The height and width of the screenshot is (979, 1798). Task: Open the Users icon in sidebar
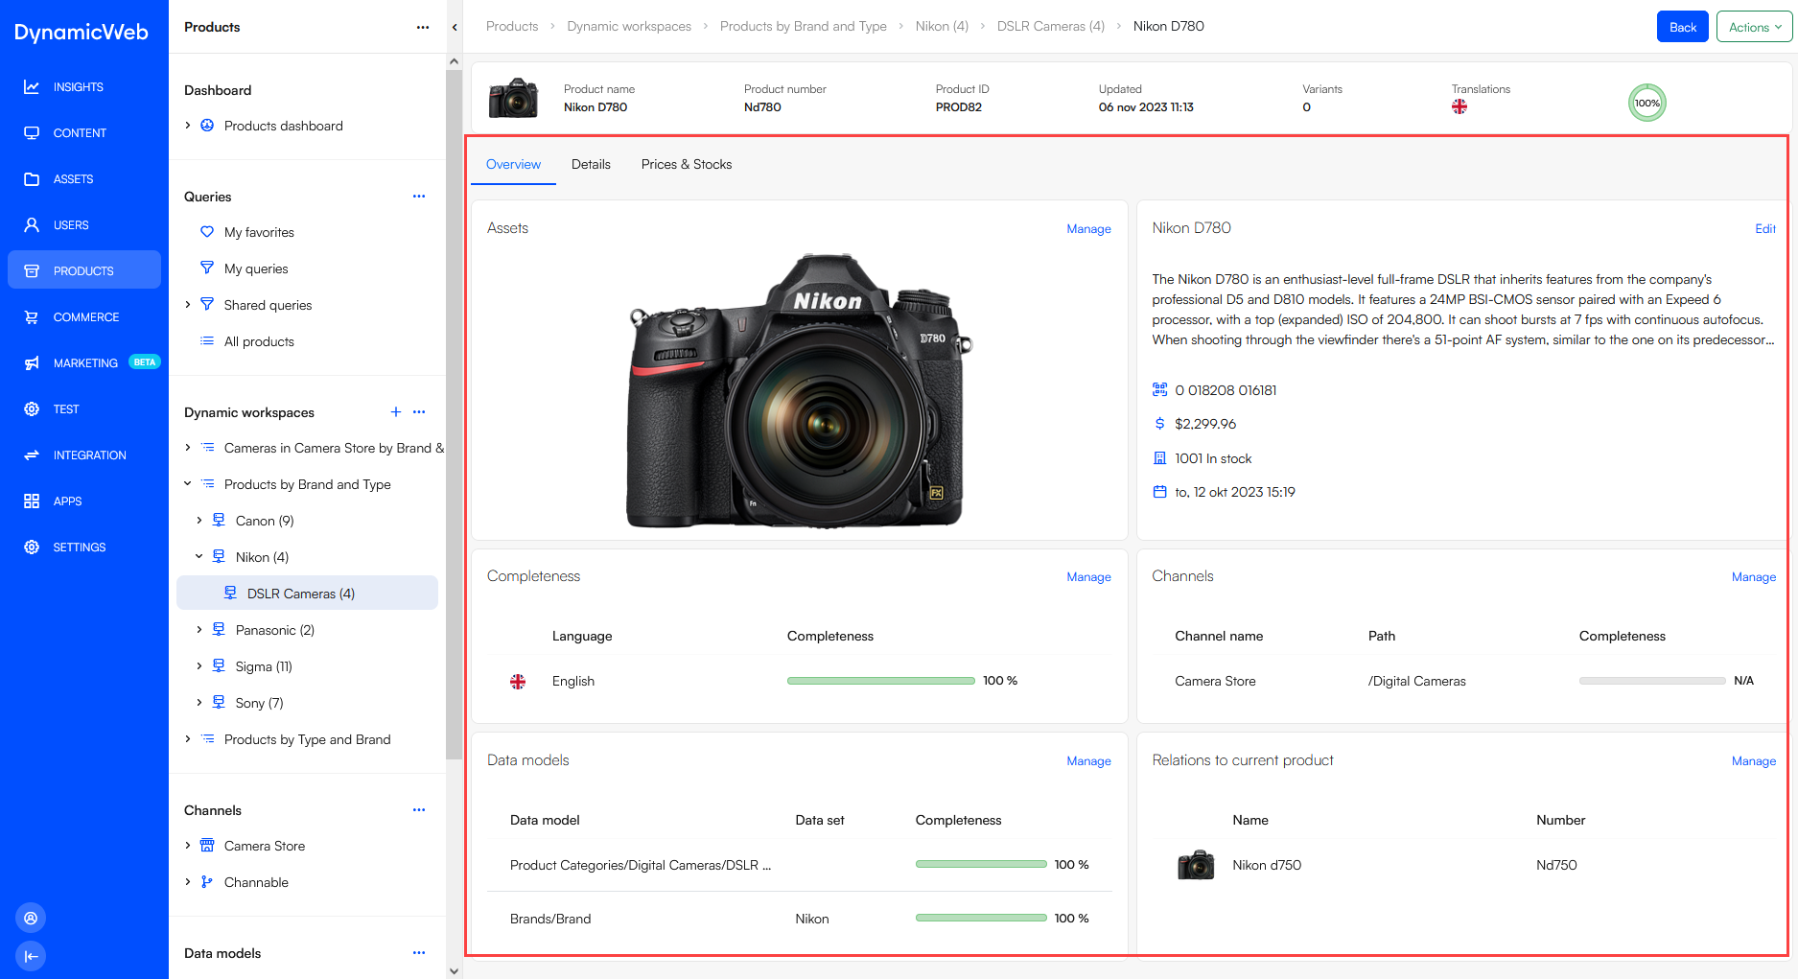(32, 225)
